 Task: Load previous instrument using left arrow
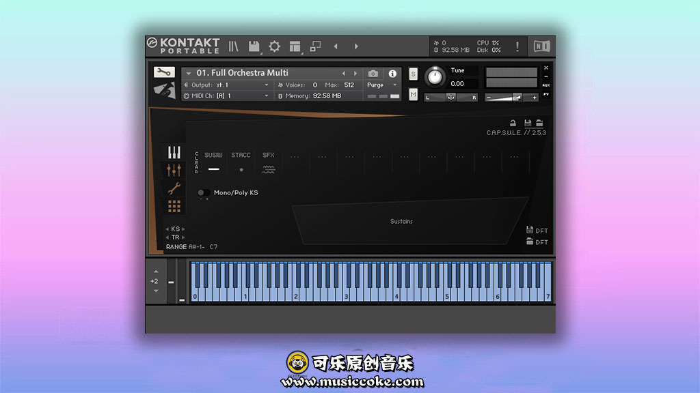click(x=343, y=74)
